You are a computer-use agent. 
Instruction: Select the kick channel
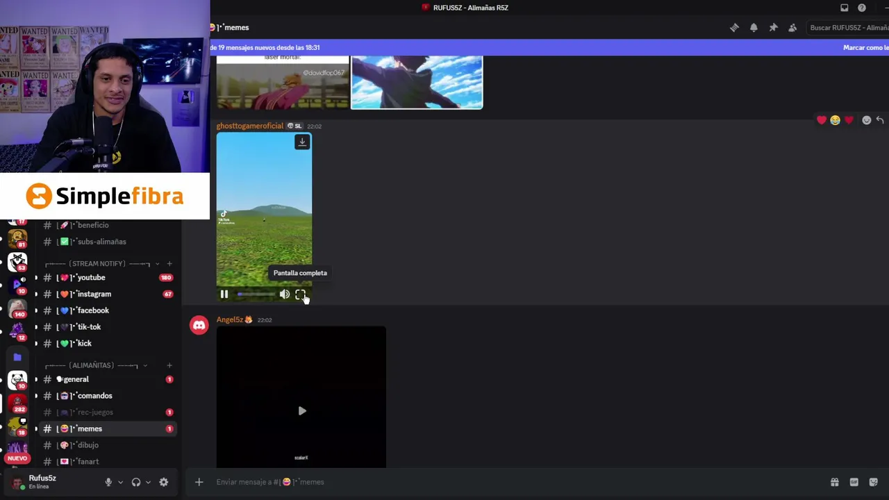108,344
